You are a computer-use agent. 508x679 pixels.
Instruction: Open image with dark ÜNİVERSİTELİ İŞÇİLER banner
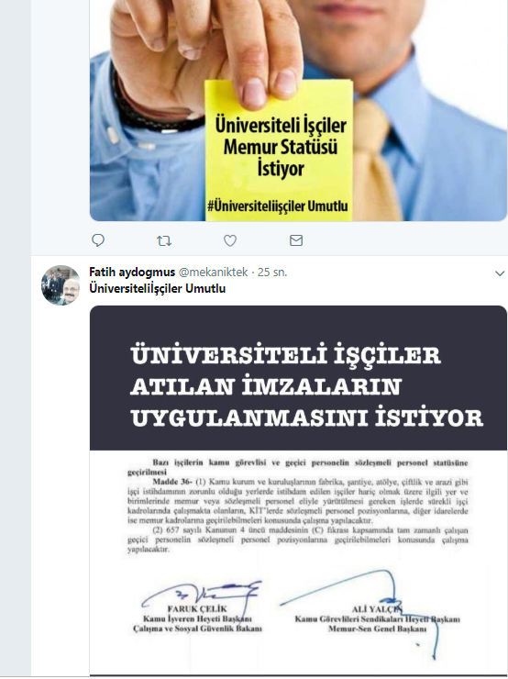[x=298, y=490]
